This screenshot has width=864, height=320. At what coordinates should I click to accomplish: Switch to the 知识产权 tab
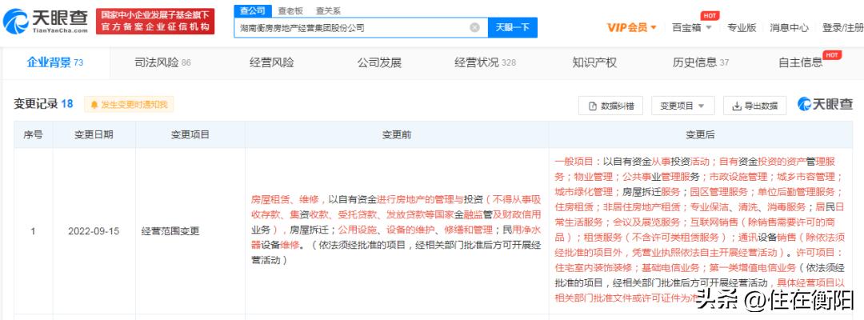coord(594,62)
